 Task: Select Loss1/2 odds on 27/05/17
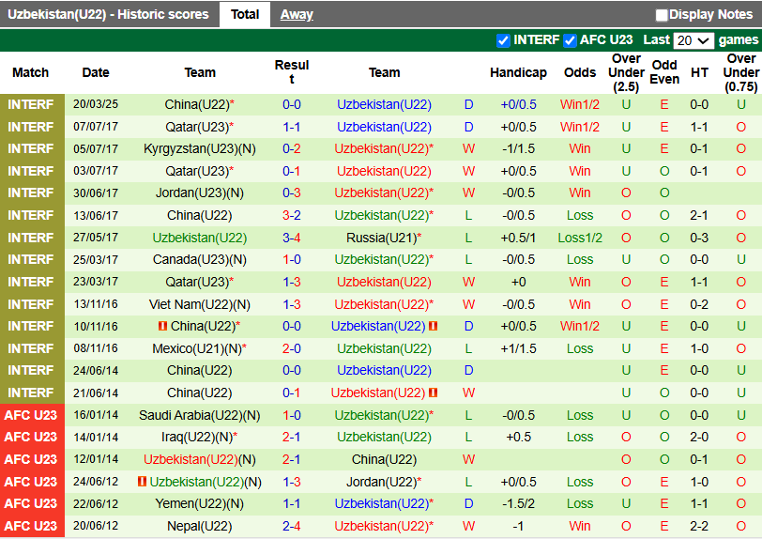(x=580, y=238)
